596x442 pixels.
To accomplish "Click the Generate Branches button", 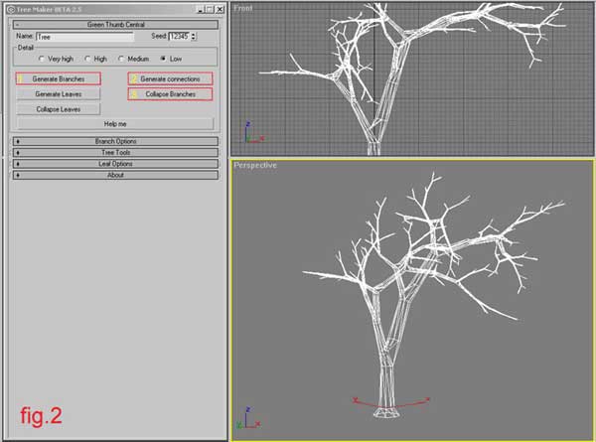I will click(x=59, y=78).
